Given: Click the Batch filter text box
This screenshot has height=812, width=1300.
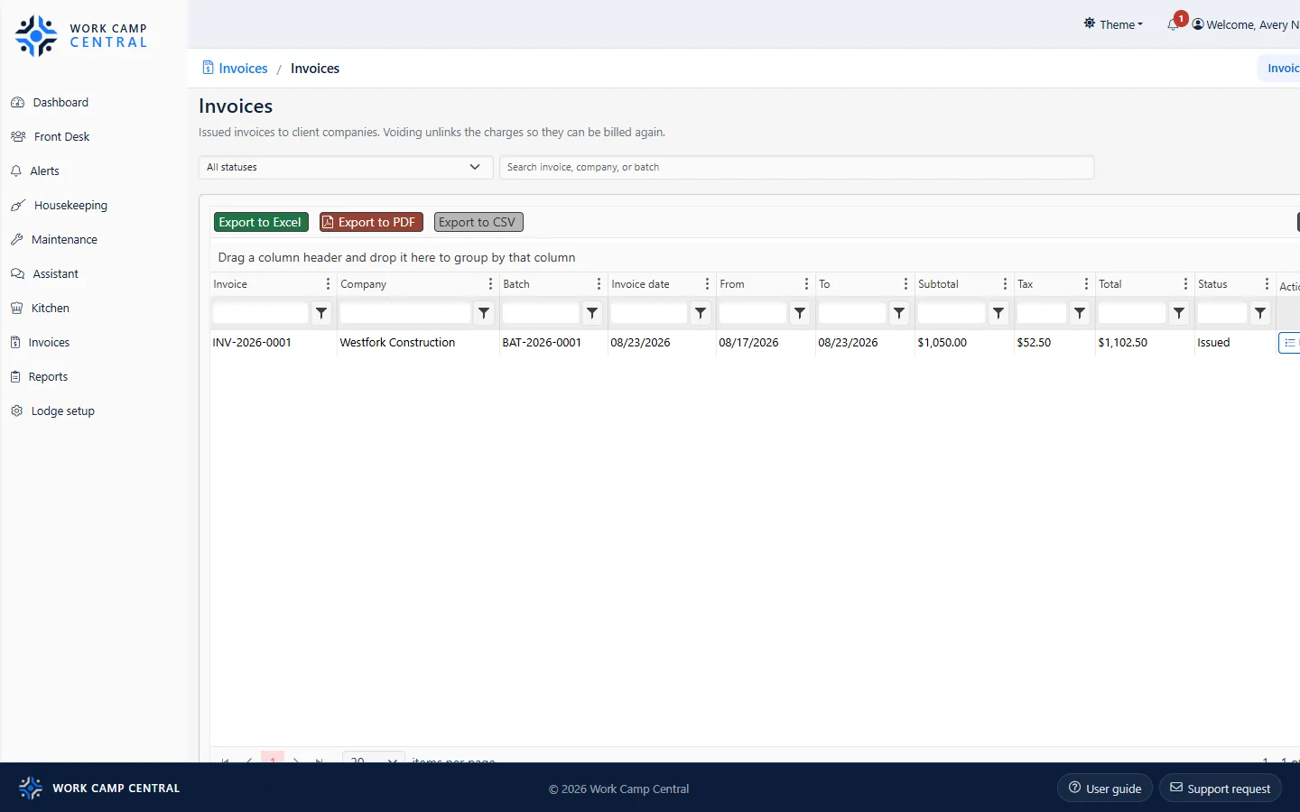Looking at the screenshot, I should [x=541, y=313].
